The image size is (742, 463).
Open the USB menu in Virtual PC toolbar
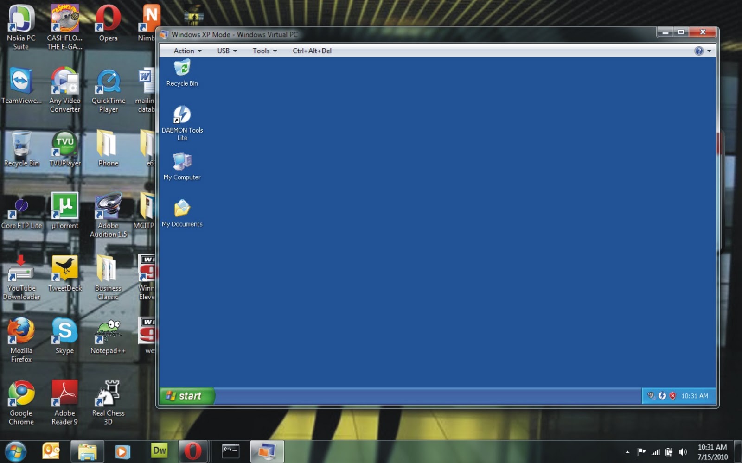(x=227, y=51)
